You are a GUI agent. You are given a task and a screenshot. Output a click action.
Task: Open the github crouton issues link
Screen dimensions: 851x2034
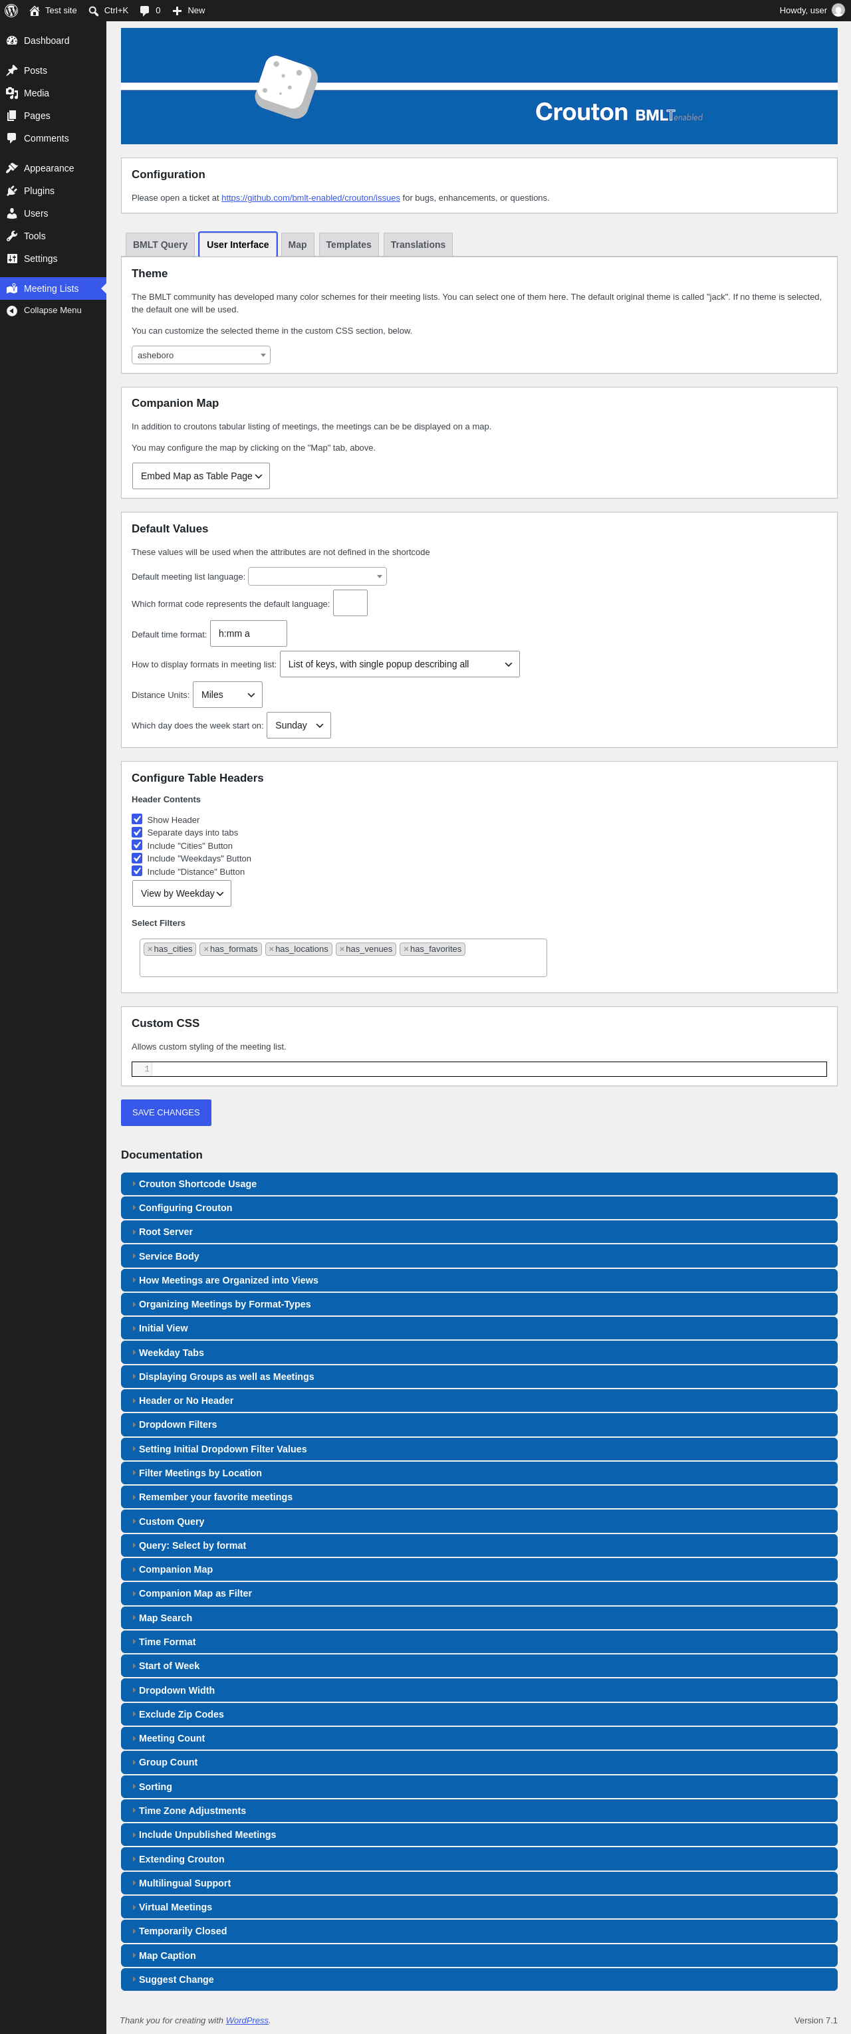point(310,198)
